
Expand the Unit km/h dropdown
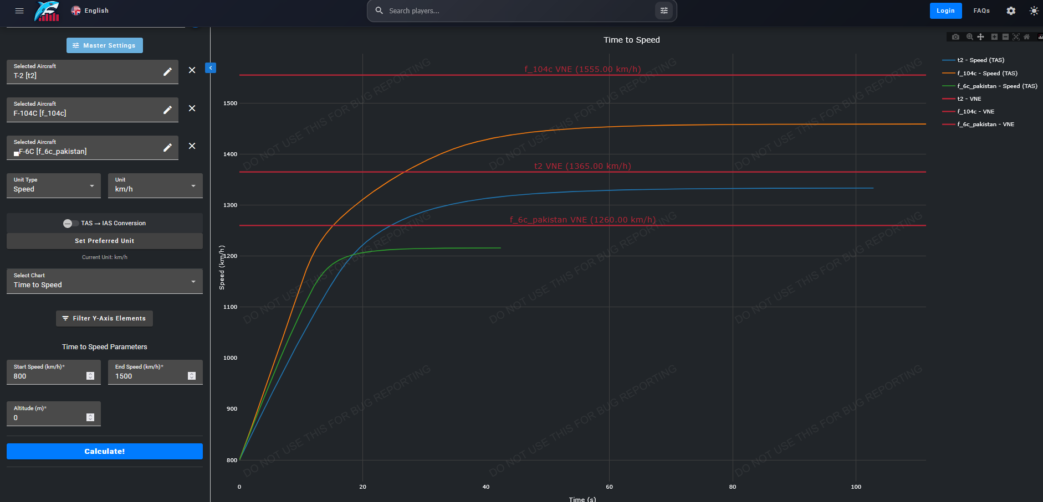click(x=155, y=185)
